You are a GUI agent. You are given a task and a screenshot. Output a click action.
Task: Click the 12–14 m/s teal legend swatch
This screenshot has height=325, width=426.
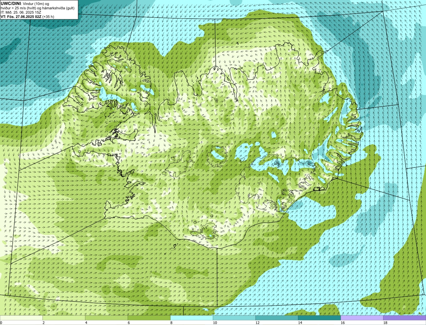tap(277, 318)
